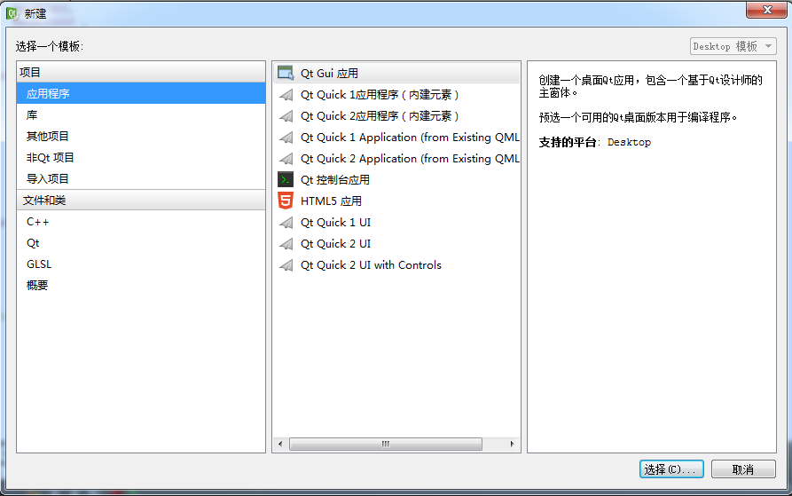Choose Qt Quick 2 Application from Existing QML text
This screenshot has width=792, height=496.
(x=410, y=159)
